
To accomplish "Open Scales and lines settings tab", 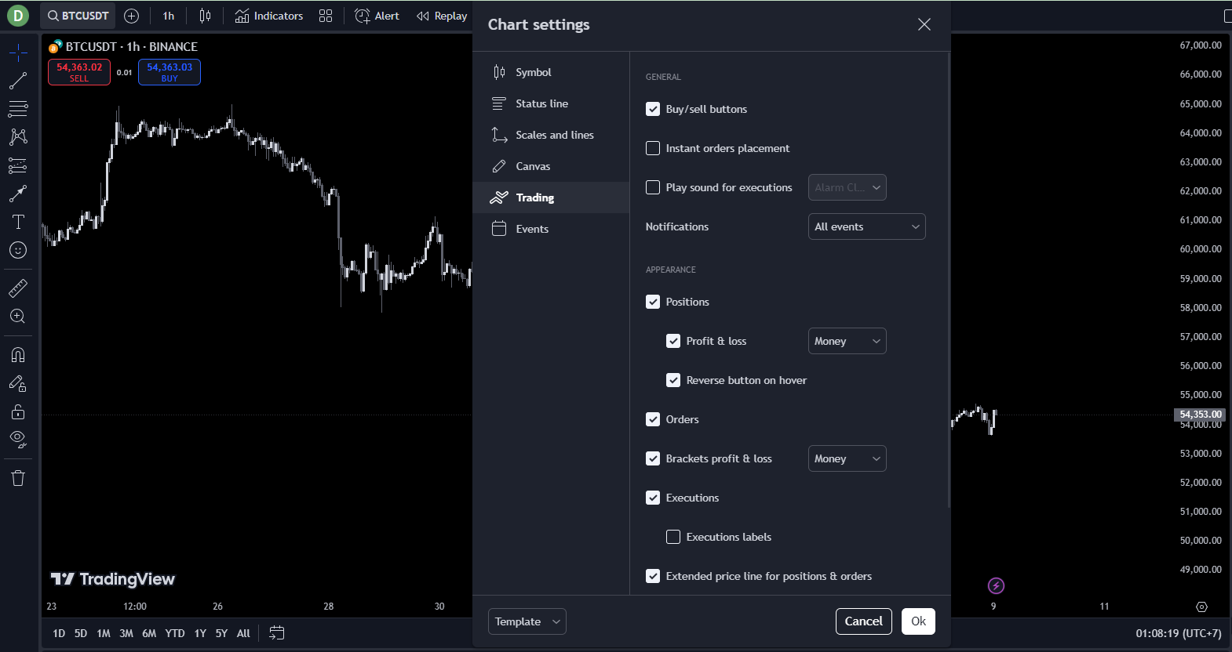I will [x=552, y=135].
